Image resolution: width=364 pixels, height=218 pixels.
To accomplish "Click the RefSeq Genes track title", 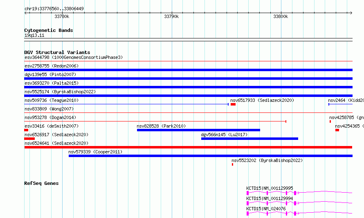I will point(41,183).
